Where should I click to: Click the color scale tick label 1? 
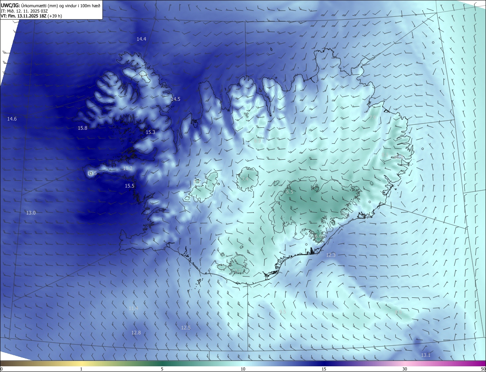point(81,369)
